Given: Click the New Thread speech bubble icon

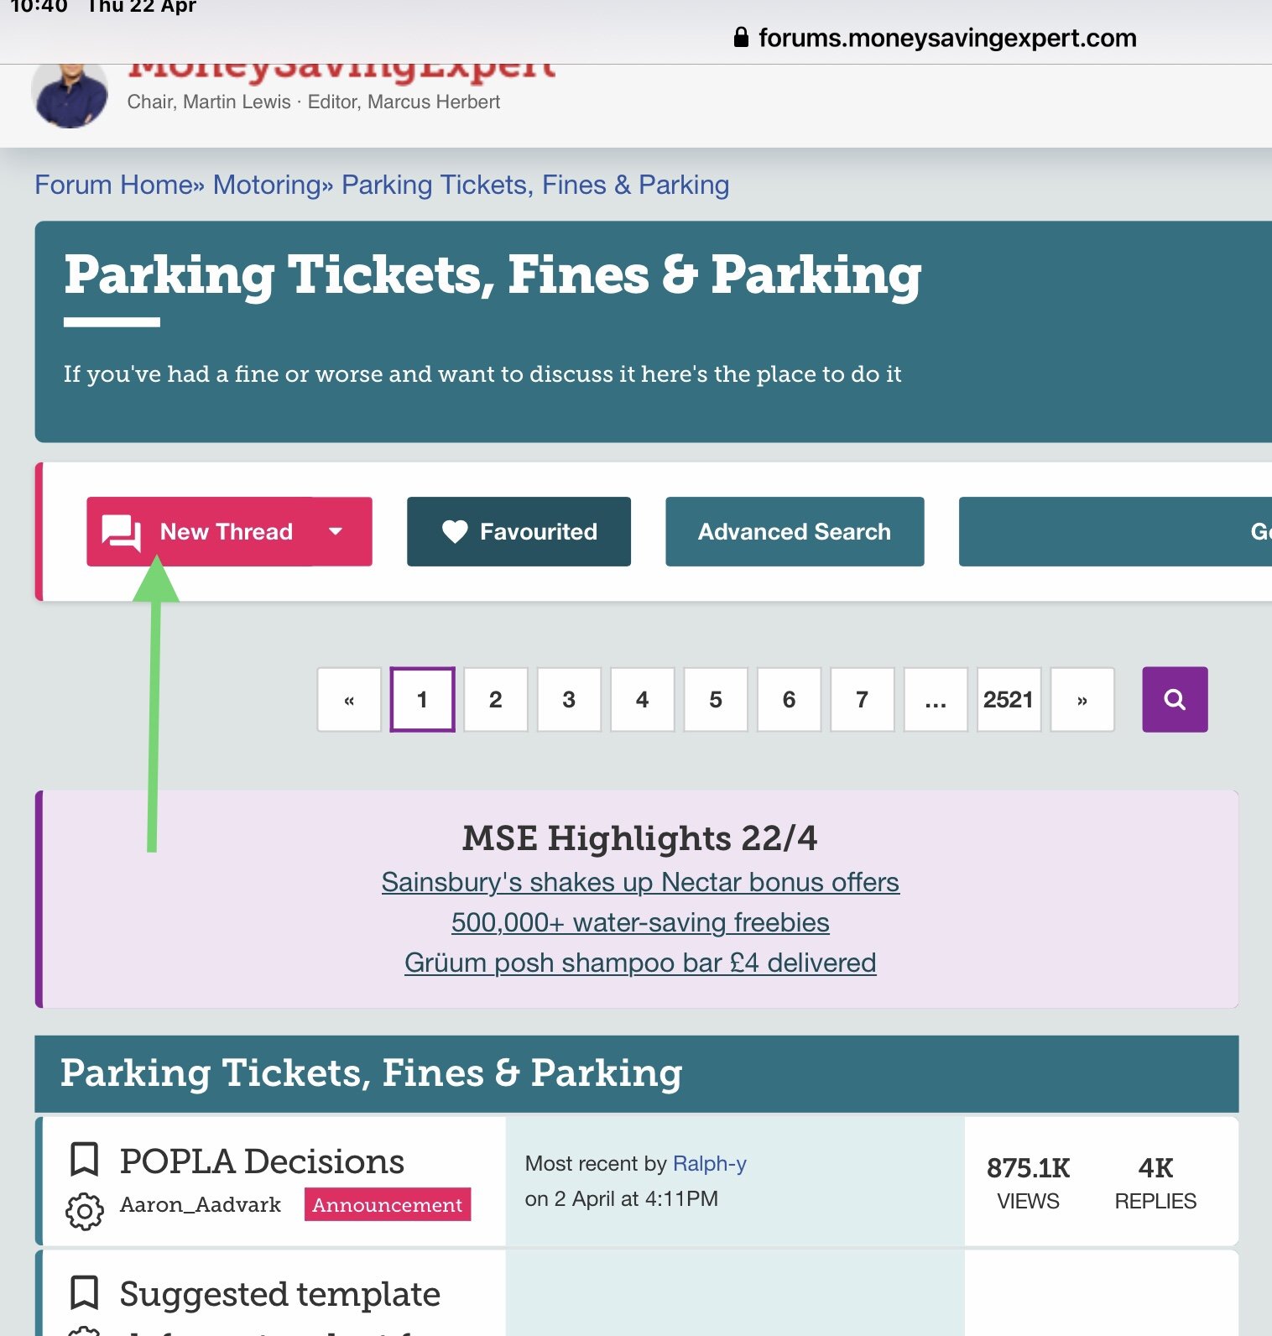Looking at the screenshot, I should coord(121,532).
